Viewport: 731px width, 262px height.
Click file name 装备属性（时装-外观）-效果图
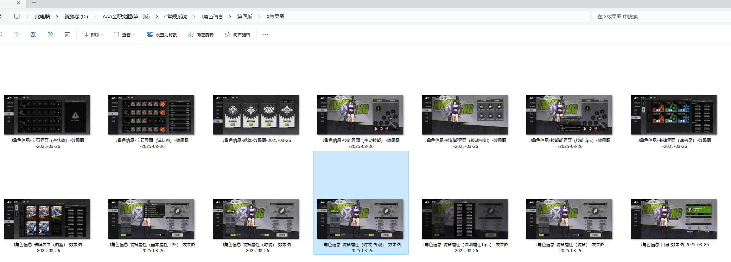[361, 248]
